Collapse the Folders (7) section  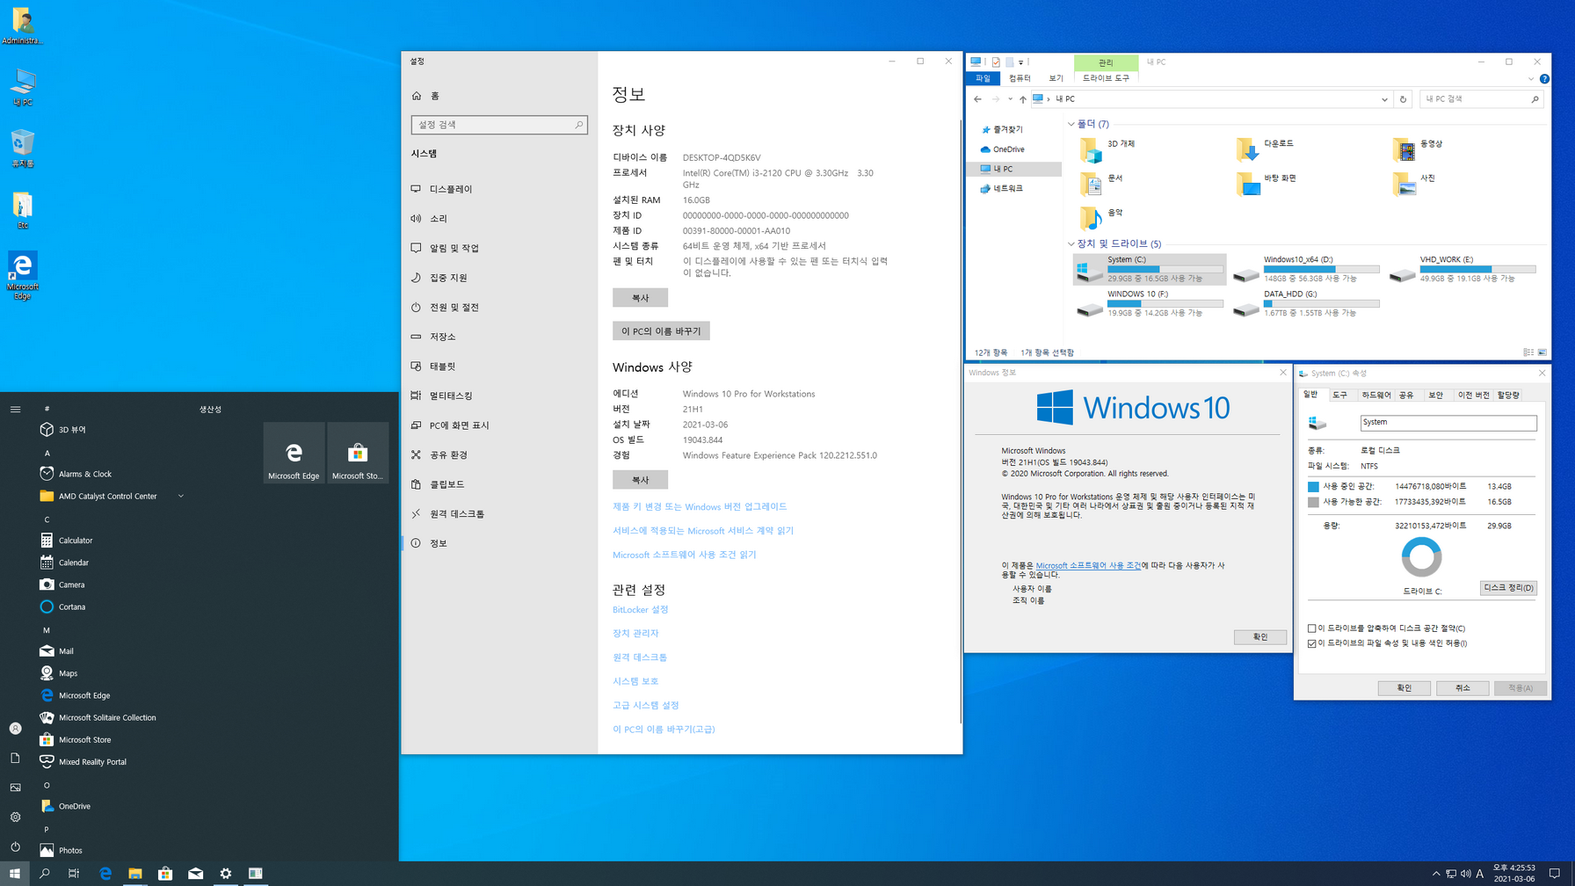click(x=1071, y=124)
